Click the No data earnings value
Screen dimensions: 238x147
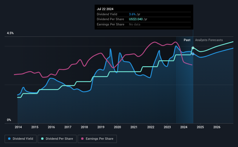point(135,24)
